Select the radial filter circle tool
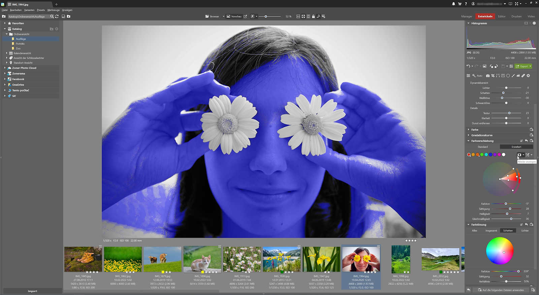This screenshot has height=295, width=539. (508, 76)
